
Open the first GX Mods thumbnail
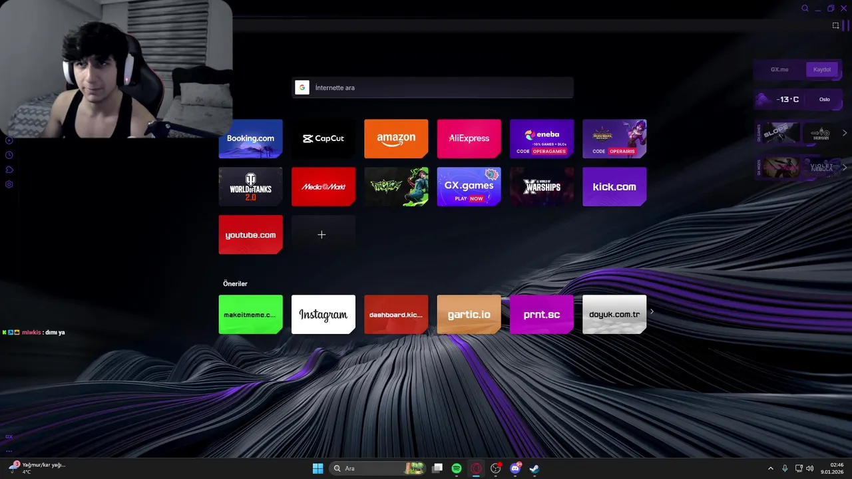tap(781, 167)
